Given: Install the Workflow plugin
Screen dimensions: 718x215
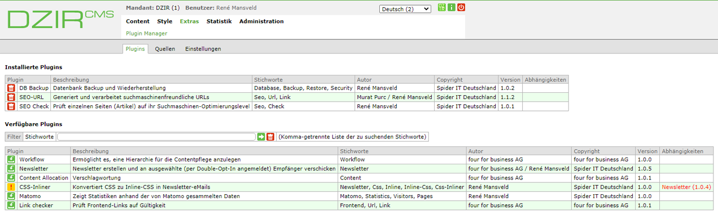Looking at the screenshot, I should [11, 160].
